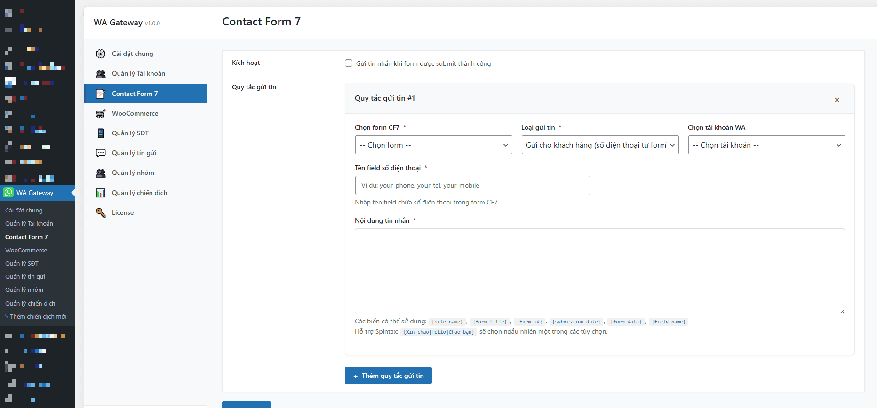Image resolution: width=877 pixels, height=408 pixels.
Task: Open the Chọn form CF7 dropdown
Action: [433, 145]
